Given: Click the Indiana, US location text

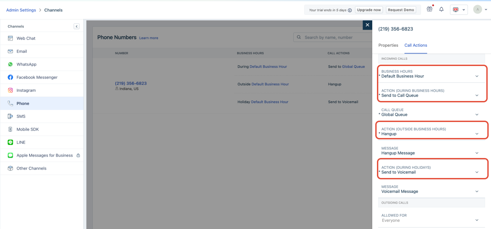Looking at the screenshot, I should pyautogui.click(x=129, y=89).
